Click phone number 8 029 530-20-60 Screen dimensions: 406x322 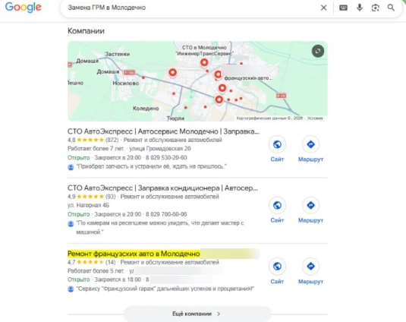166,157
